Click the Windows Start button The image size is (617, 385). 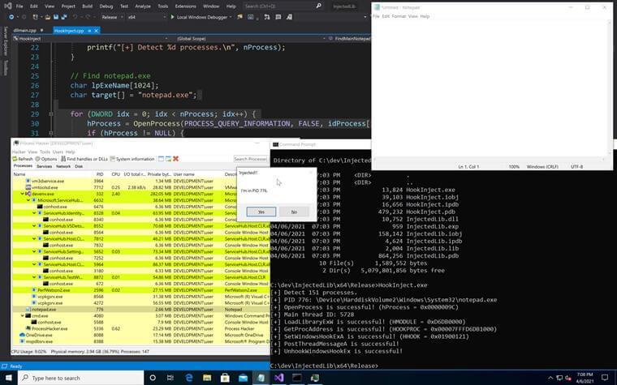[8, 378]
